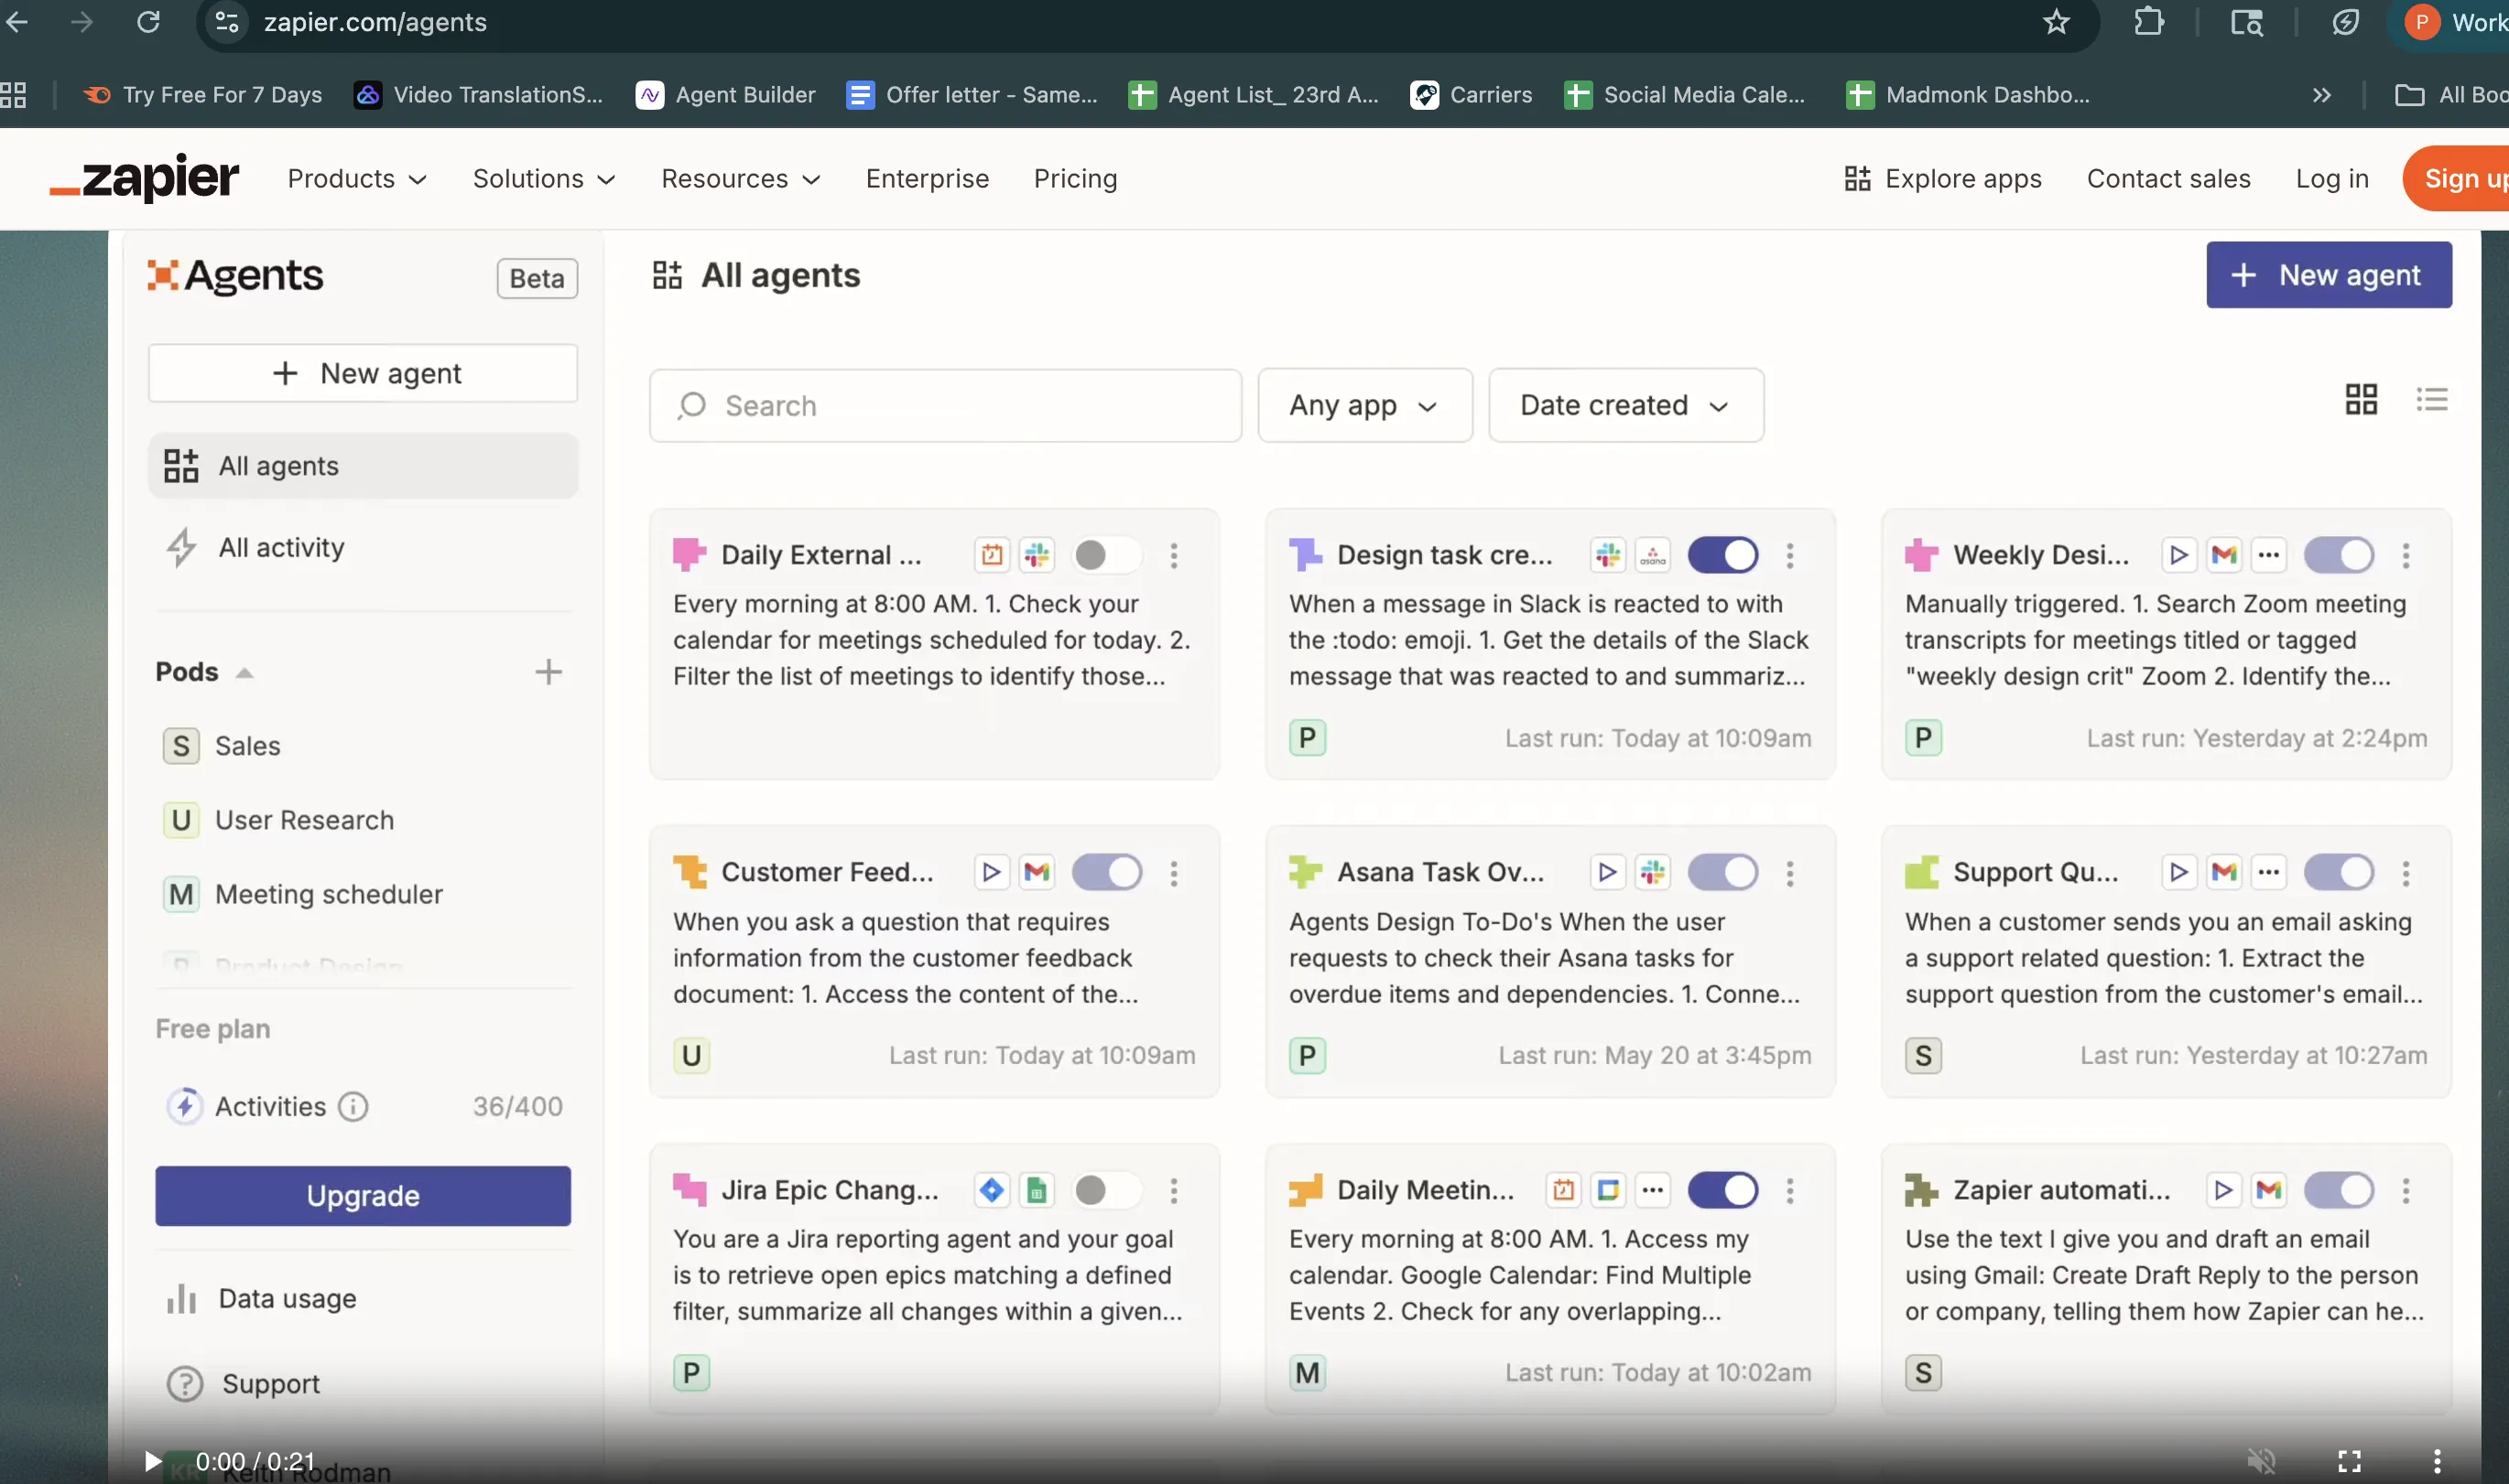
Task: Open the Any app filter dropdown
Action: 1365,405
